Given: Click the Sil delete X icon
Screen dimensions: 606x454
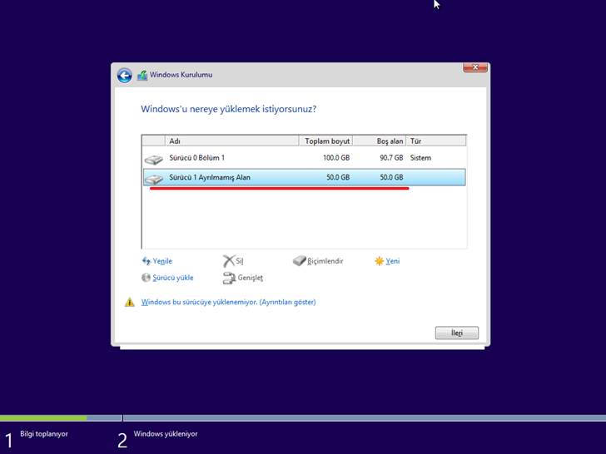Looking at the screenshot, I should tap(228, 261).
